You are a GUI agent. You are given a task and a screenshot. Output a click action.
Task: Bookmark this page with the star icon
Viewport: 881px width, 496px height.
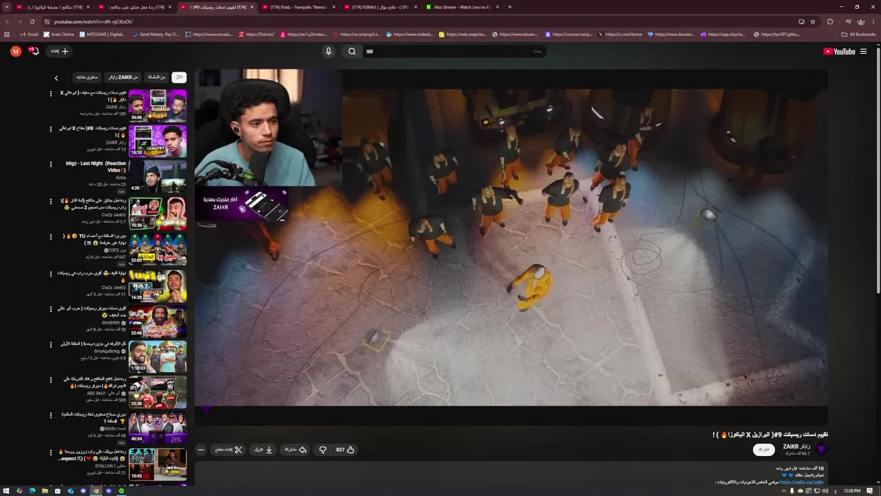tap(813, 21)
